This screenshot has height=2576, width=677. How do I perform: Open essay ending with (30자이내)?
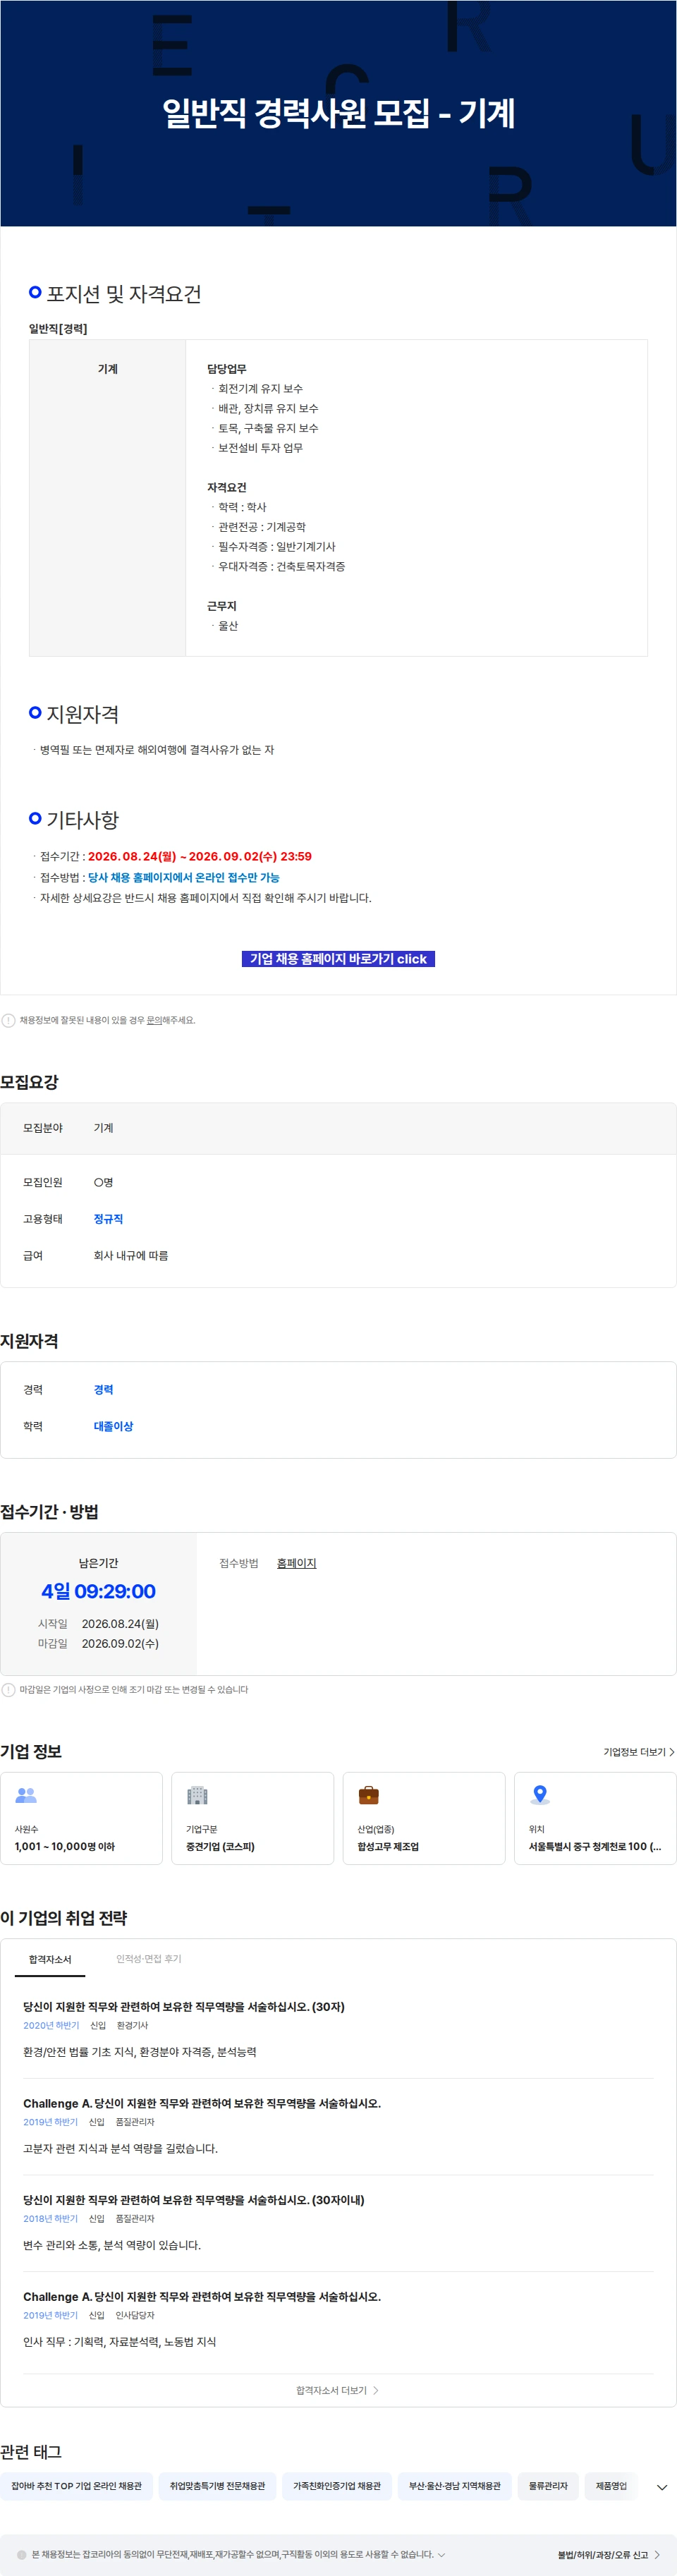194,2200
